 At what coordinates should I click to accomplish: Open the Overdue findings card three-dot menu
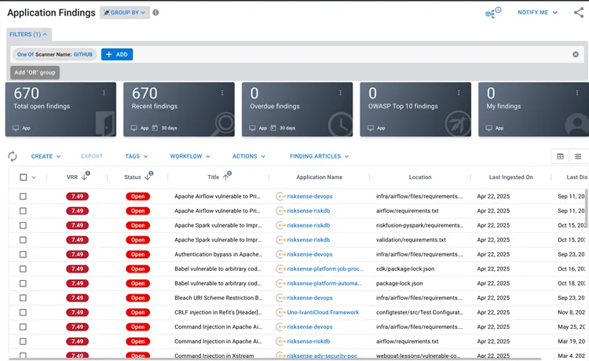click(340, 93)
